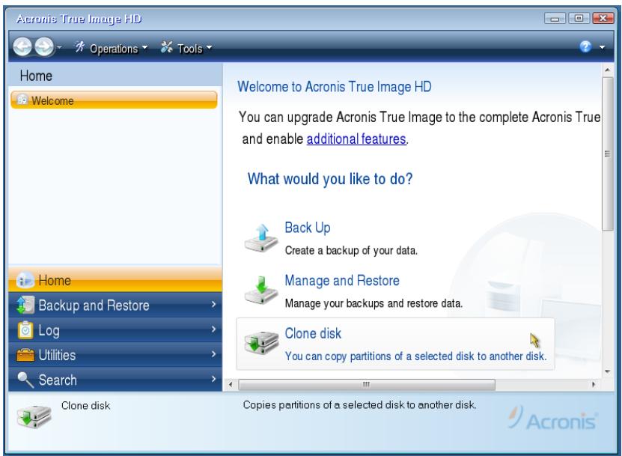
Task: Click the horizontal scrollbar left arrow
Action: (x=231, y=384)
